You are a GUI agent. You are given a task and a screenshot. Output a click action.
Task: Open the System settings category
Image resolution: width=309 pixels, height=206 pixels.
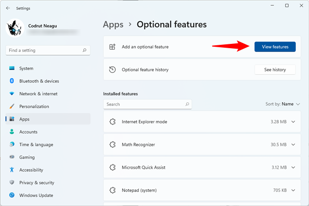(48, 68)
